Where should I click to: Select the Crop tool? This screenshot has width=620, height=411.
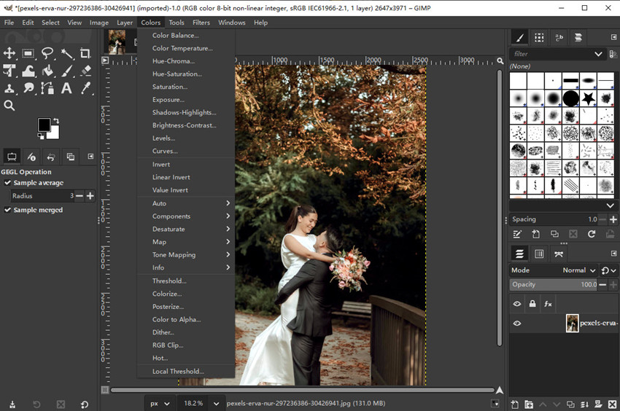point(85,53)
